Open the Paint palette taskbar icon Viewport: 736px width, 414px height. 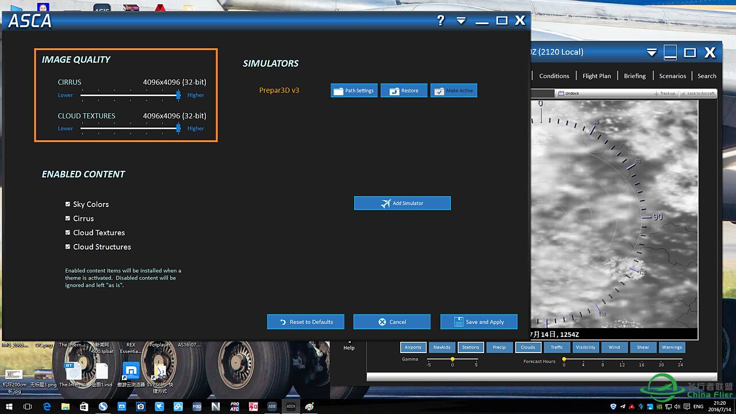click(310, 407)
